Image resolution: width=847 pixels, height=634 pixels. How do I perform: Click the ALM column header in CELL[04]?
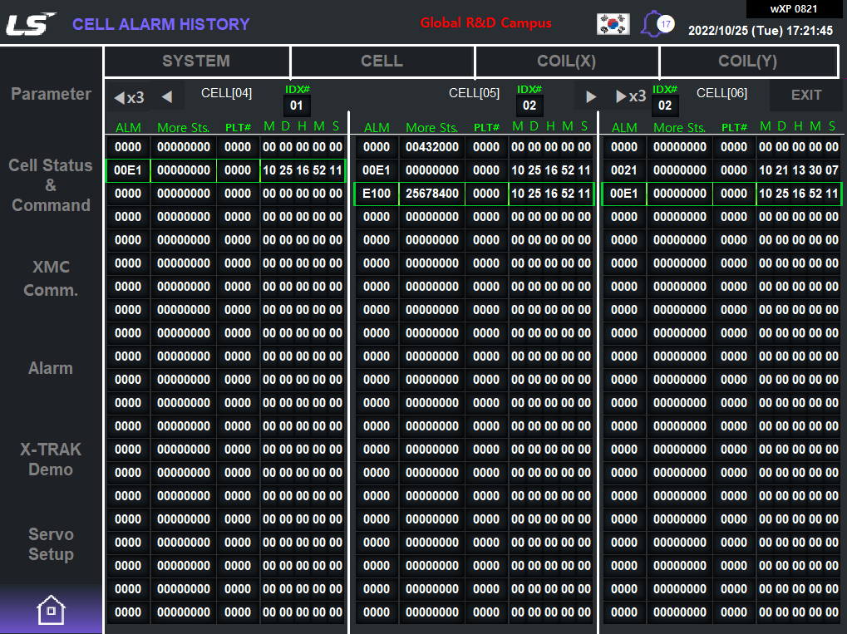[128, 127]
